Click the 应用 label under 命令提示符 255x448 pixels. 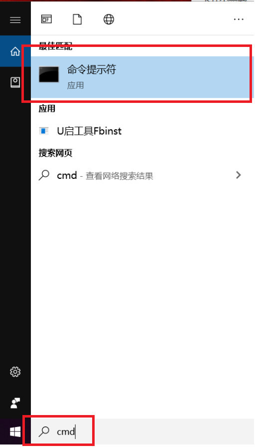click(75, 85)
